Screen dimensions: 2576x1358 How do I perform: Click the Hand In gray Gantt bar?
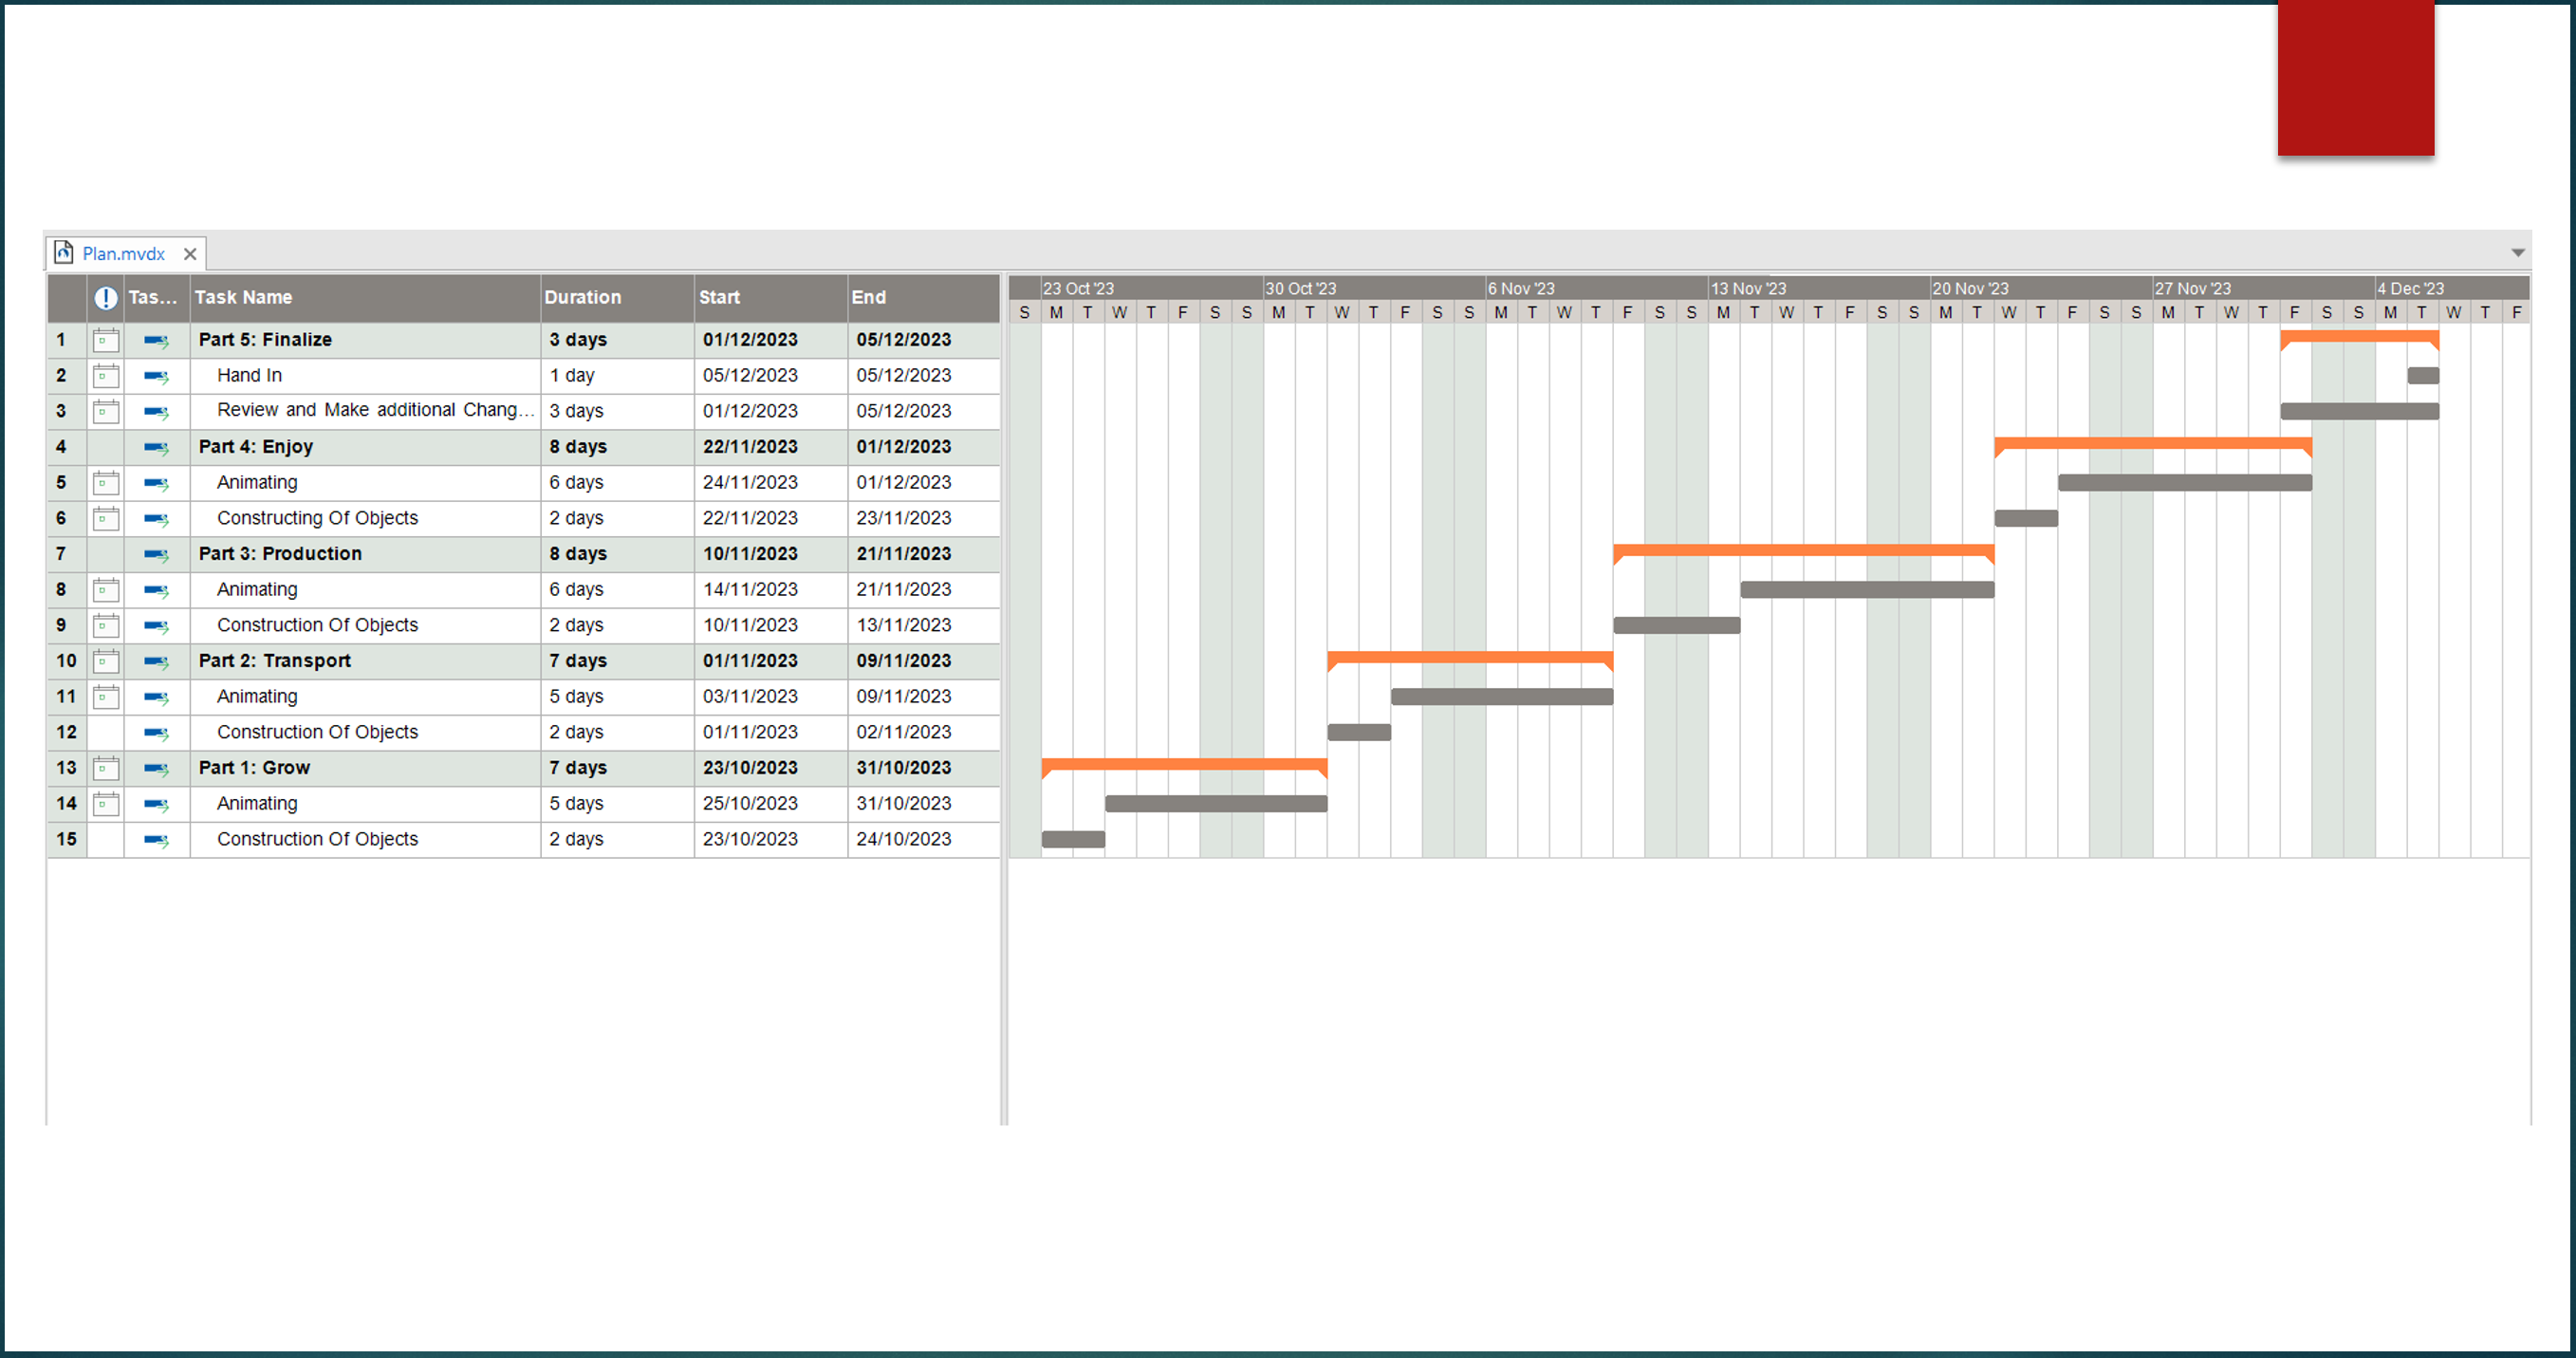(x=2422, y=376)
